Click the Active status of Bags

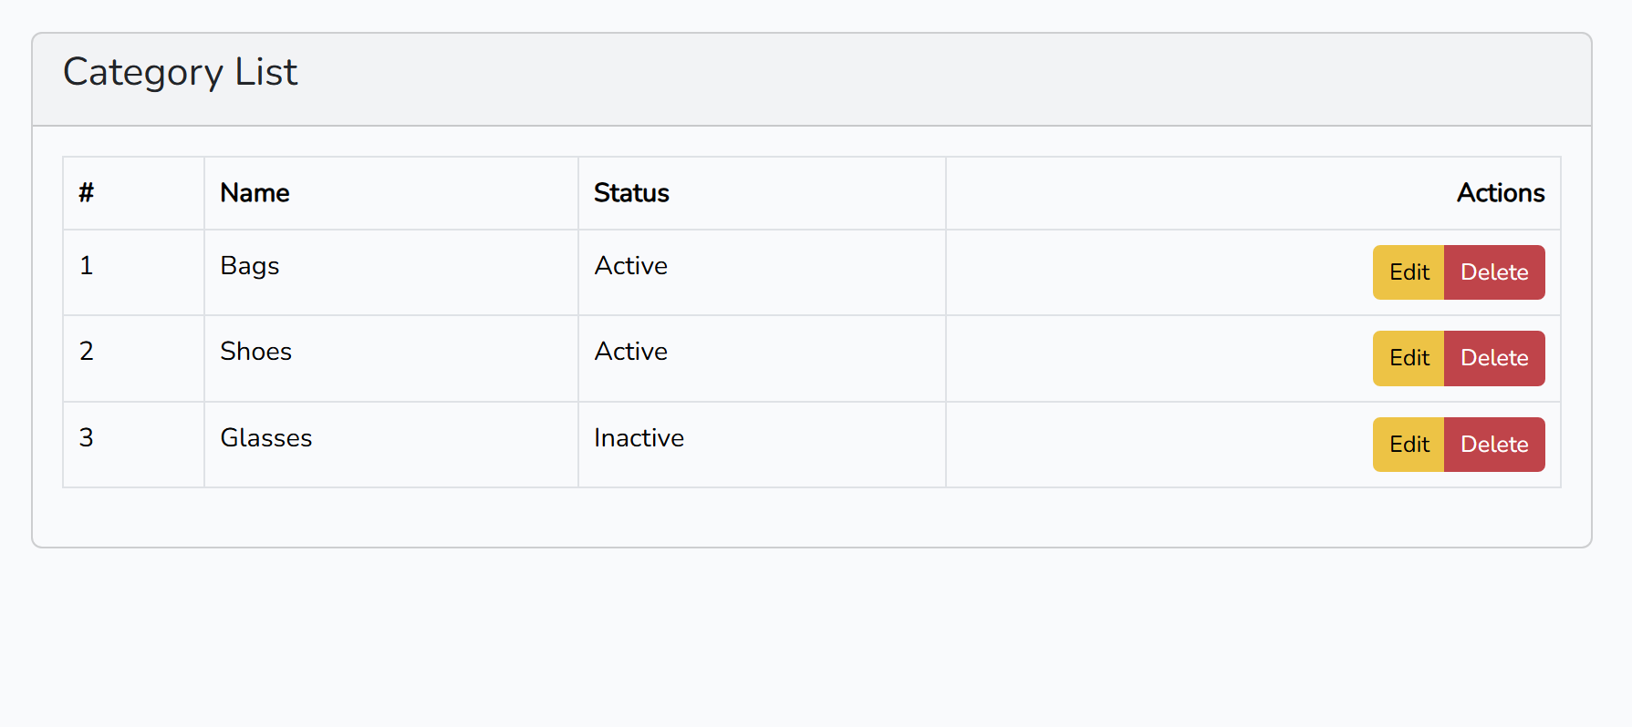coord(630,266)
